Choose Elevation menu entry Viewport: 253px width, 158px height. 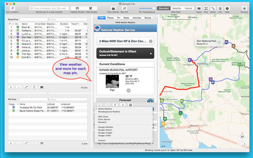(123, 122)
